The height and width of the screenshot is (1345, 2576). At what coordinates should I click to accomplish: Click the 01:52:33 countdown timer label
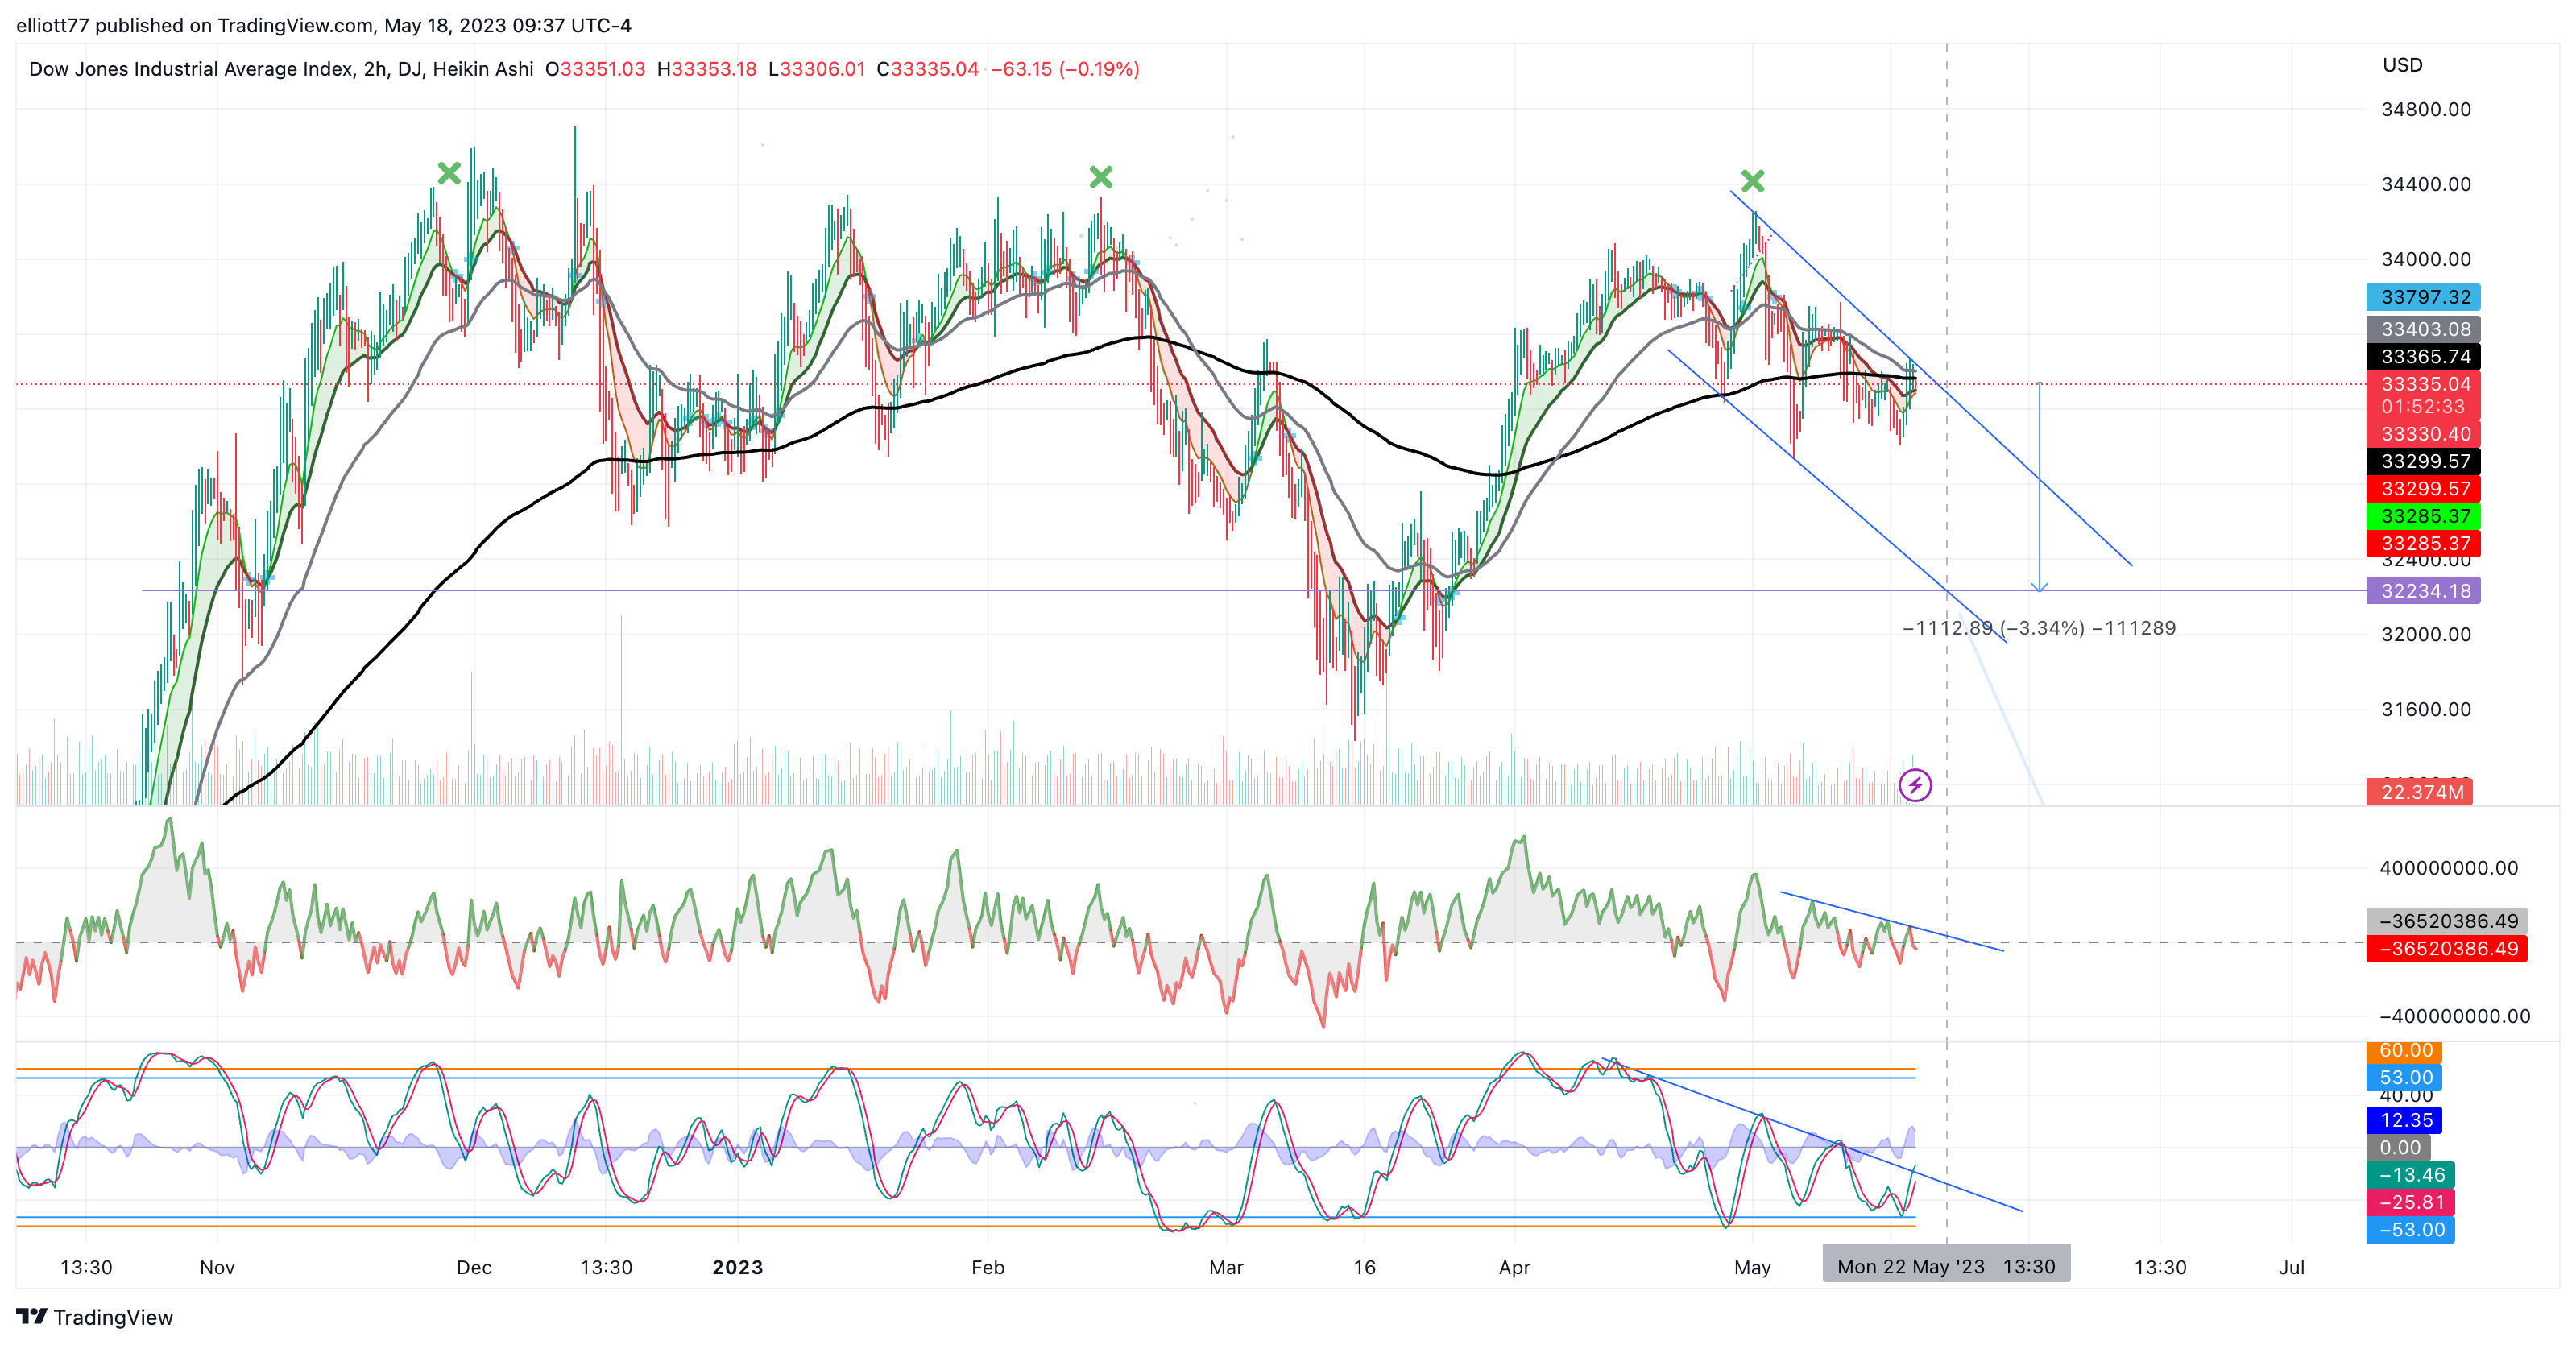[x=2422, y=407]
